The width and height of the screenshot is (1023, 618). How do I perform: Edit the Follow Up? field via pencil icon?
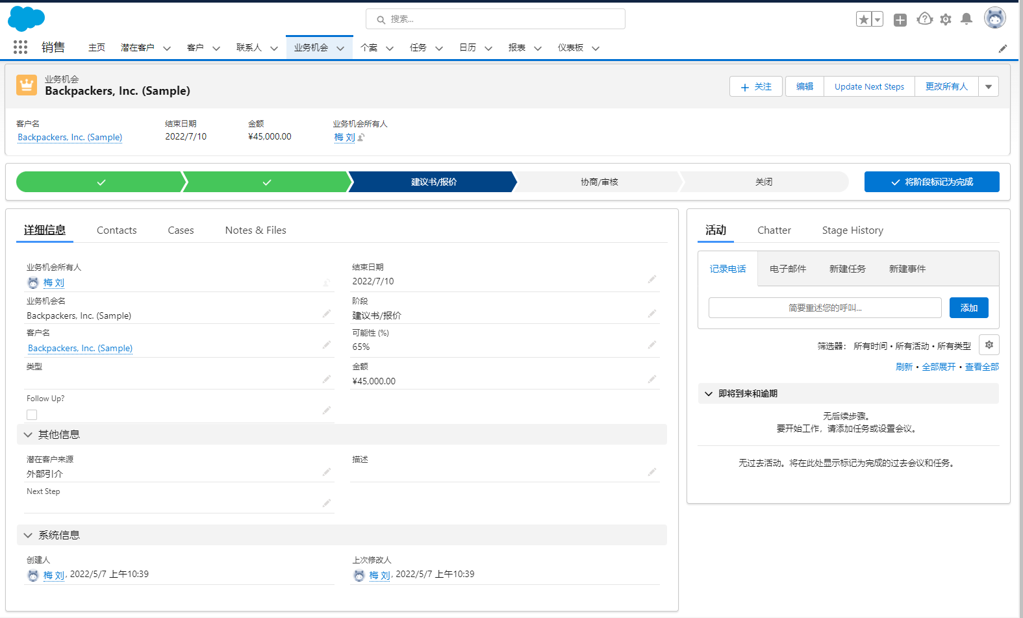click(x=327, y=410)
